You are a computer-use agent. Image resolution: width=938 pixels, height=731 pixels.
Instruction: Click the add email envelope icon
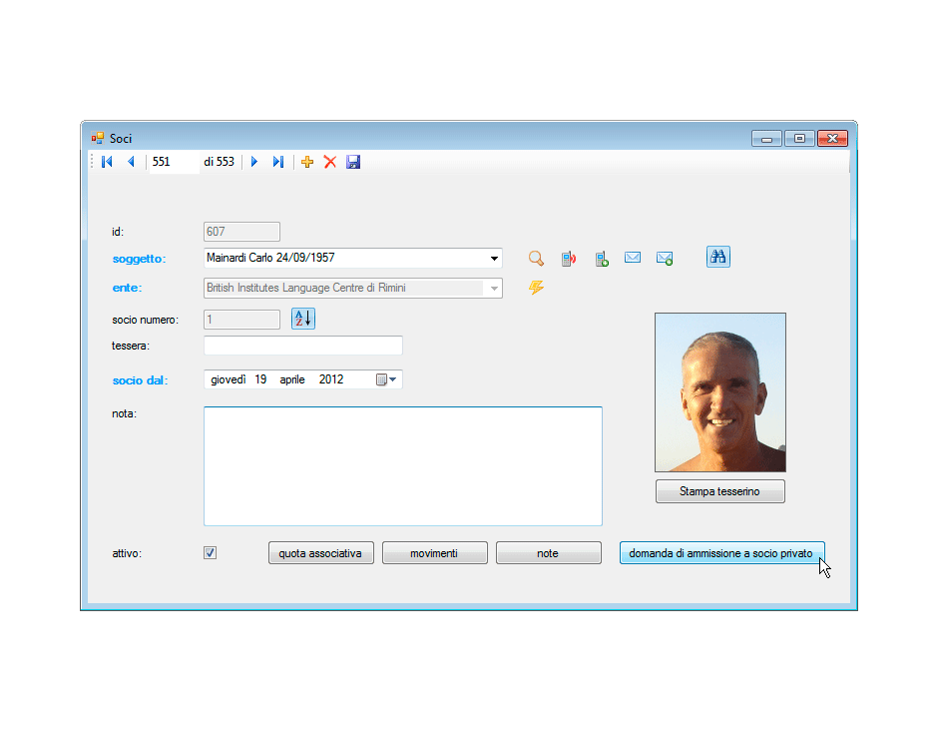665,258
